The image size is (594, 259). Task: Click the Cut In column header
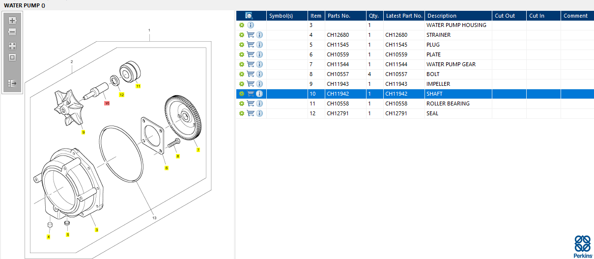click(544, 16)
